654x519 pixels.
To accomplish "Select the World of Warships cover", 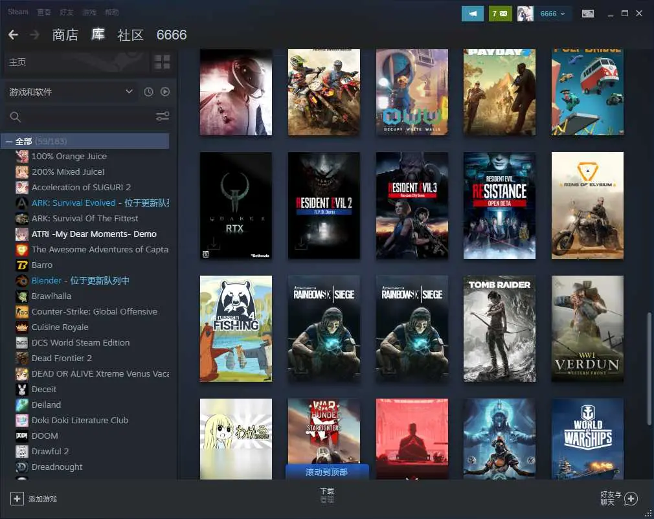I will click(x=588, y=439).
